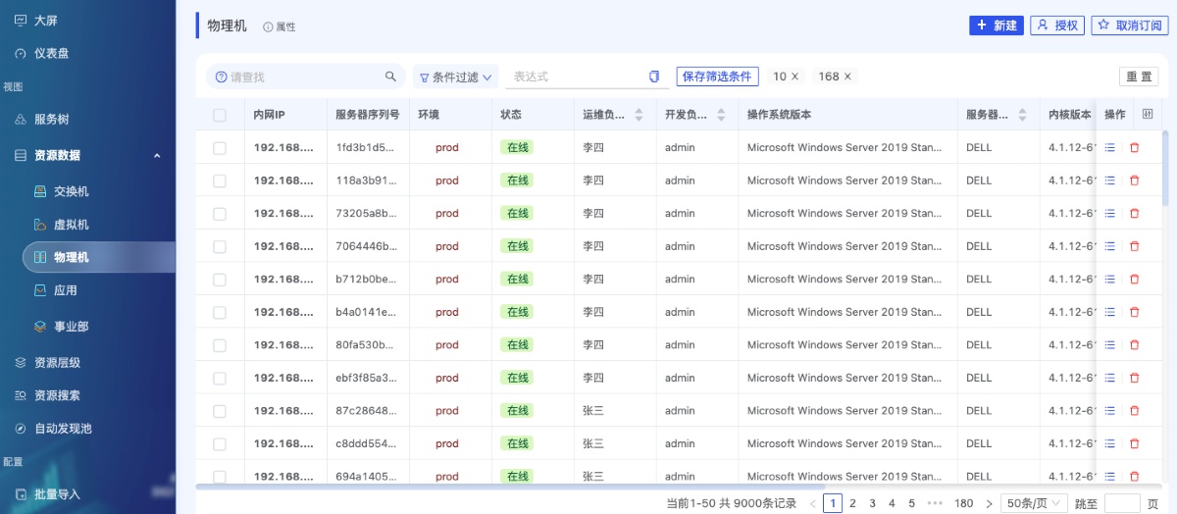Click the copy expression icon

(654, 77)
